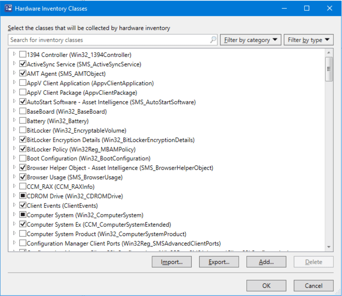Open the Filter by type dropdown
The image size is (342, 296).
pos(308,40)
